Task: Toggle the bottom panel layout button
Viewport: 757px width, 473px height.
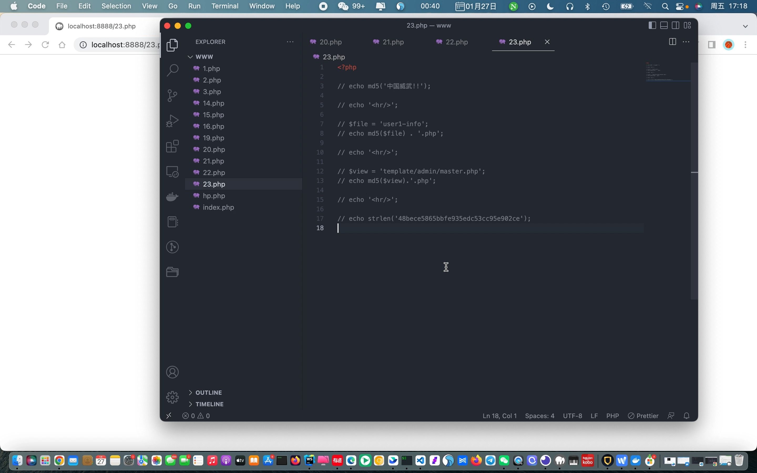Action: click(664, 25)
